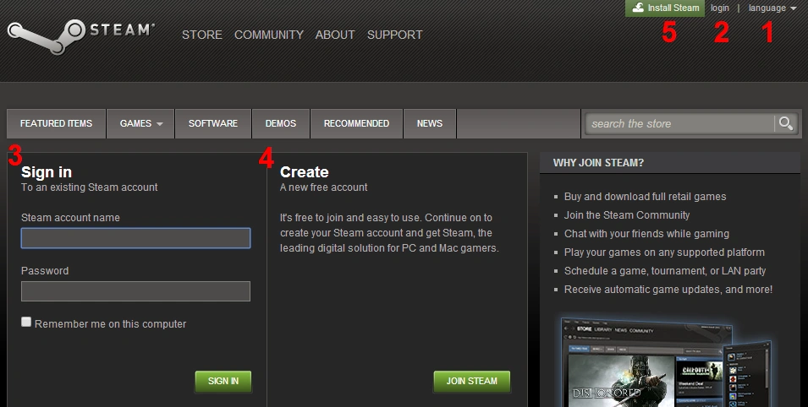Expand the GAMES dropdown tab
Screen dimensions: 808x407
point(140,123)
